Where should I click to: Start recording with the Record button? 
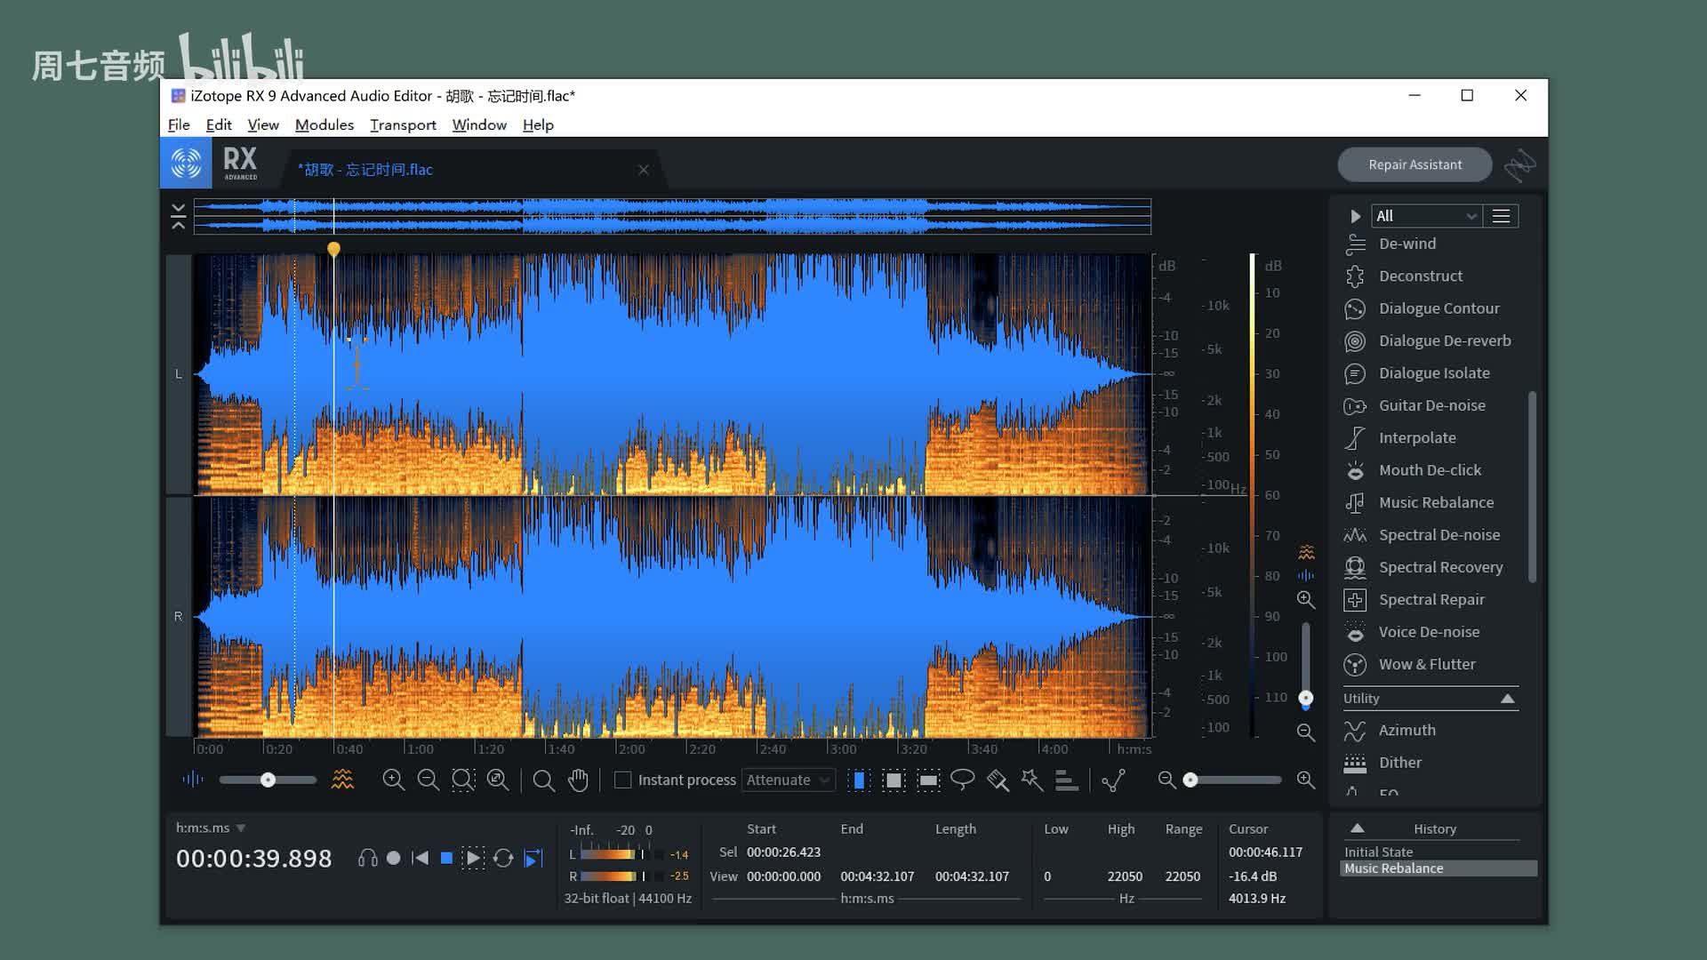coord(394,858)
